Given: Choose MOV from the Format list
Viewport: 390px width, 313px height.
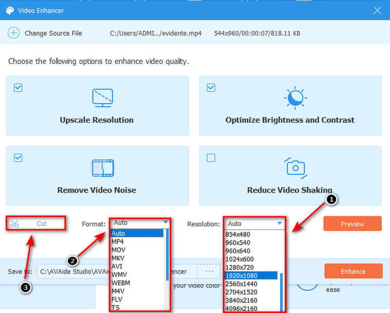Looking at the screenshot, I should [137, 250].
